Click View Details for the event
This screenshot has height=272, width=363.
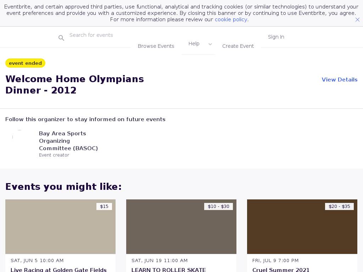pyautogui.click(x=339, y=80)
